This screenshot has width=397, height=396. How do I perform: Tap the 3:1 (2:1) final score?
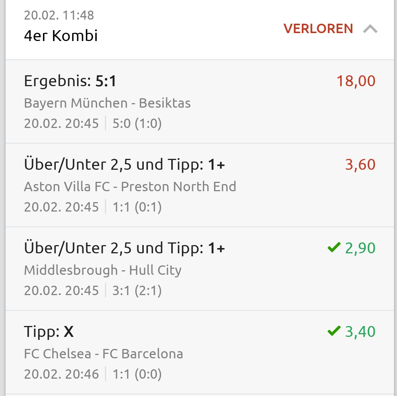pyautogui.click(x=137, y=290)
